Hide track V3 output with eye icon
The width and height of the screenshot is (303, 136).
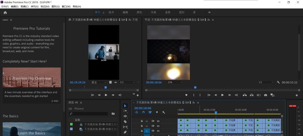point(158,121)
